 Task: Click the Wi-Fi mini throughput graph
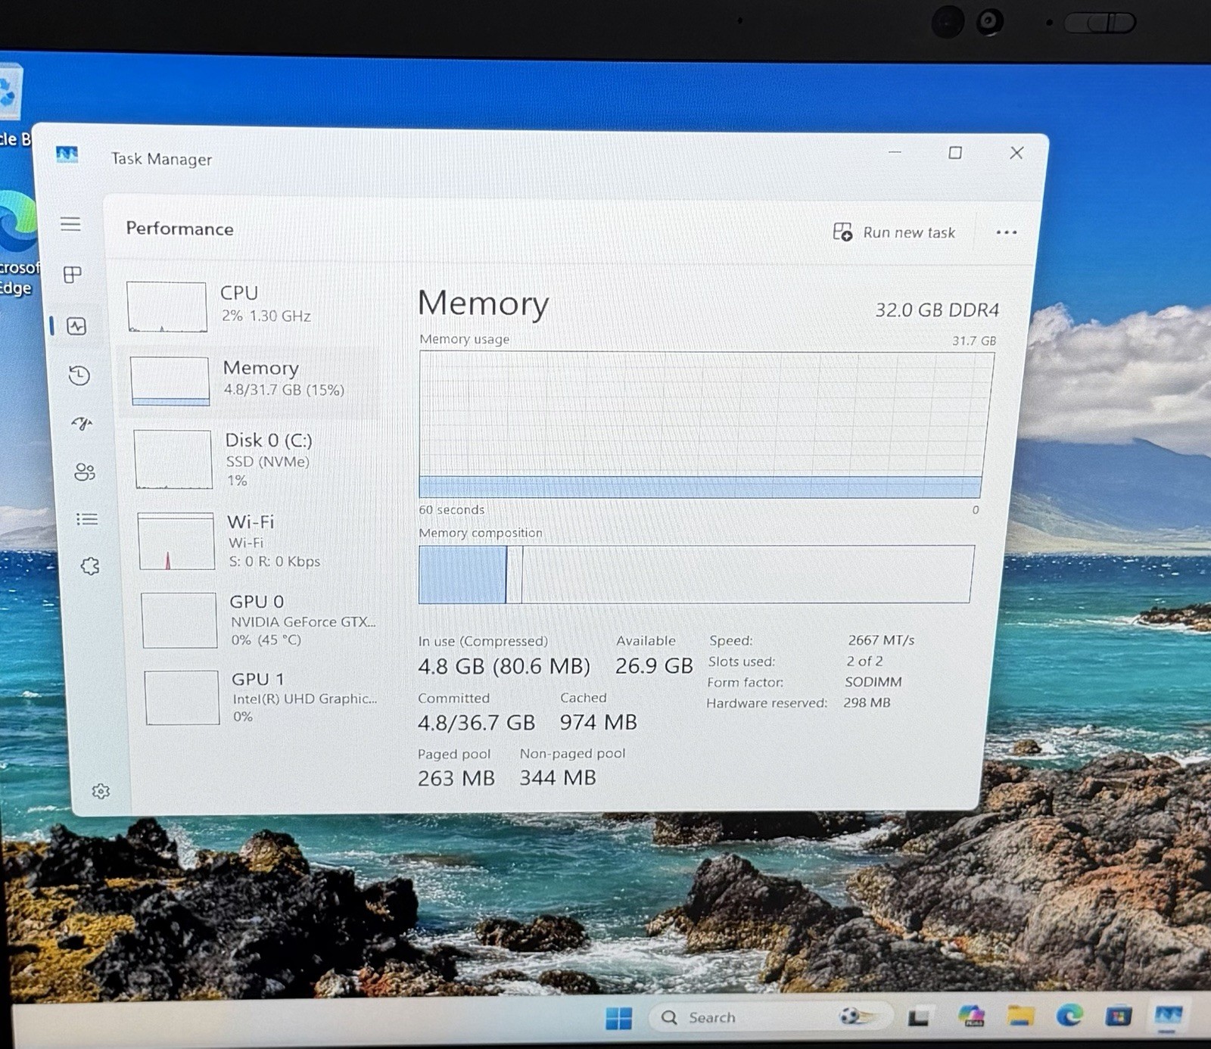(x=176, y=541)
